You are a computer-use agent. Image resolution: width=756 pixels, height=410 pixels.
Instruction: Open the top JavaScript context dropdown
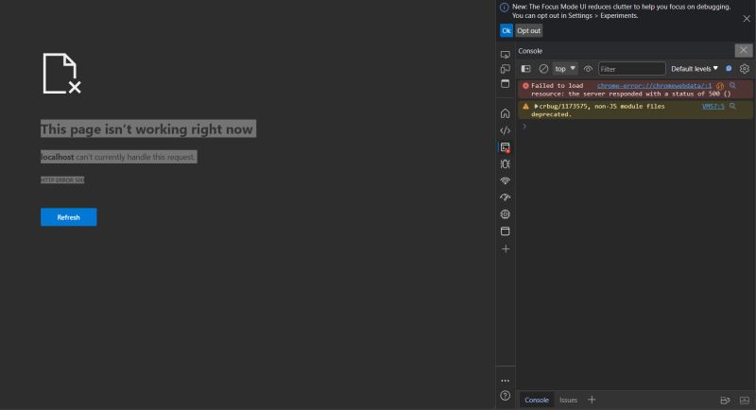[564, 69]
